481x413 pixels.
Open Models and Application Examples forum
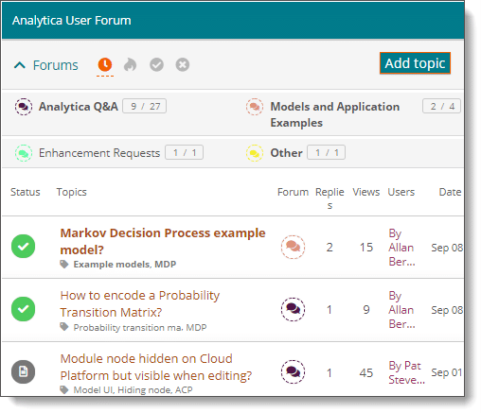tap(335, 114)
